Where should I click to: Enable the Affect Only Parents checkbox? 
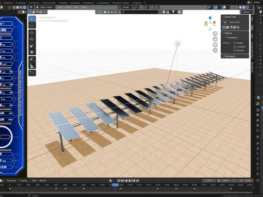(235, 50)
